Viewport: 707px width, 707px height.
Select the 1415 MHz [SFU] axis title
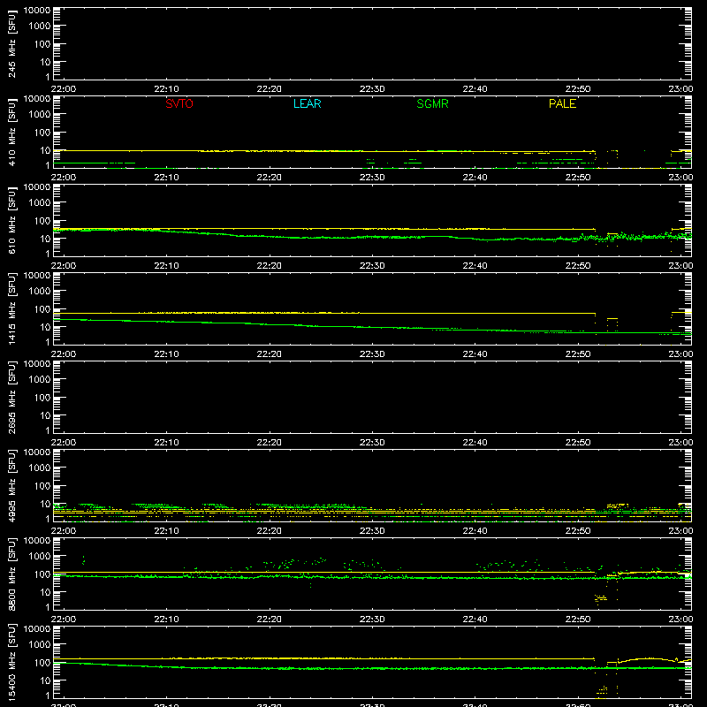click(11, 309)
